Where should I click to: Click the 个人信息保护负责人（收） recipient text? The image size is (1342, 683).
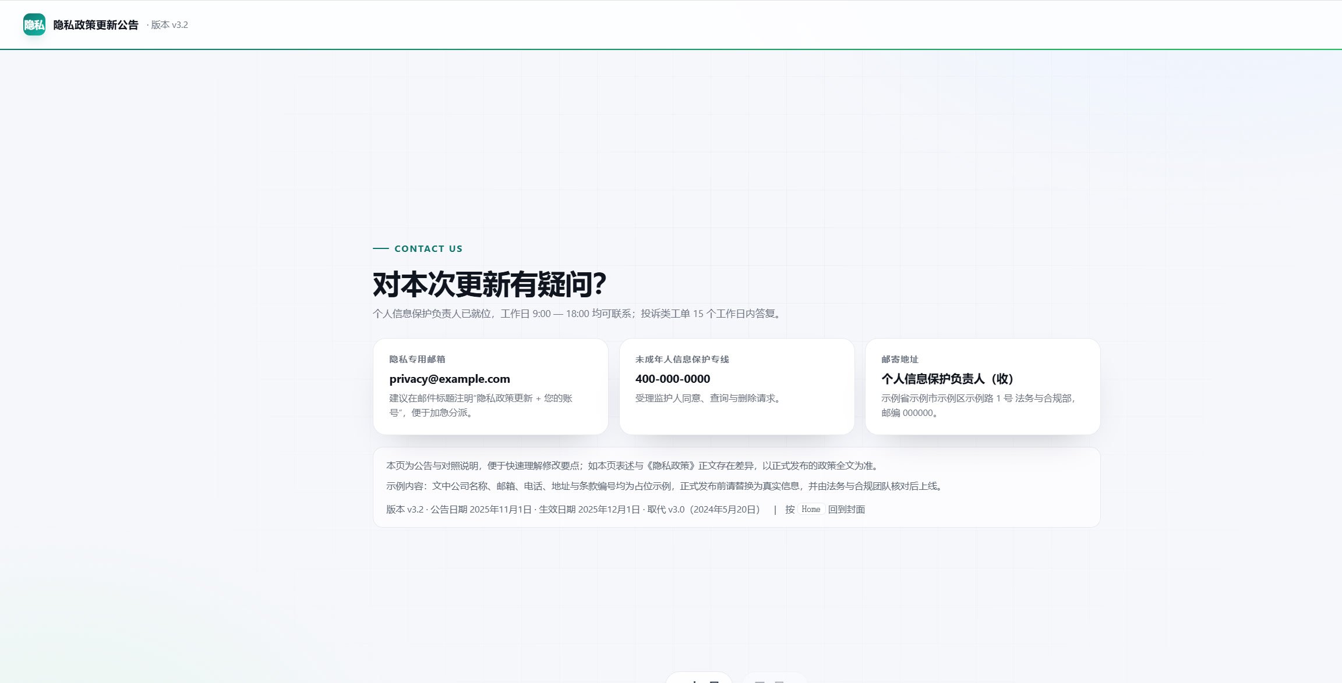950,379
